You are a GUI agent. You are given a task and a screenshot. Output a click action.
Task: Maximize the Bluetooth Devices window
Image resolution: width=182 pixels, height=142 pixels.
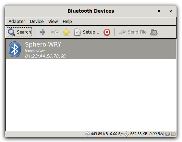tap(159, 11)
